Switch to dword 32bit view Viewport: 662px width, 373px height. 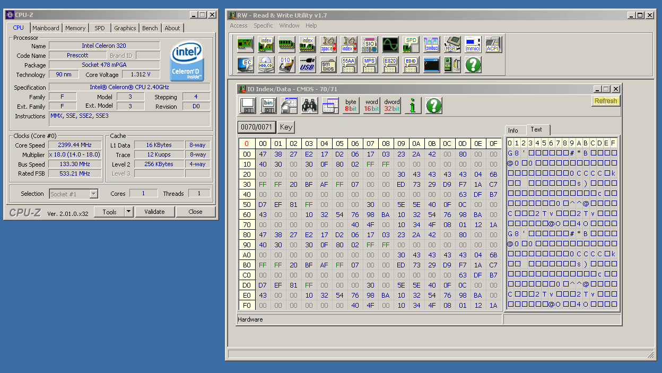tap(393, 106)
